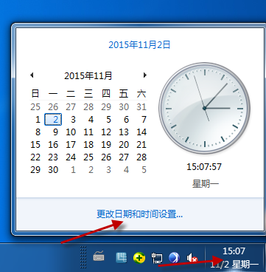Select grayed October 26 in top row
The width and height of the screenshot is (266, 272).
[53, 107]
